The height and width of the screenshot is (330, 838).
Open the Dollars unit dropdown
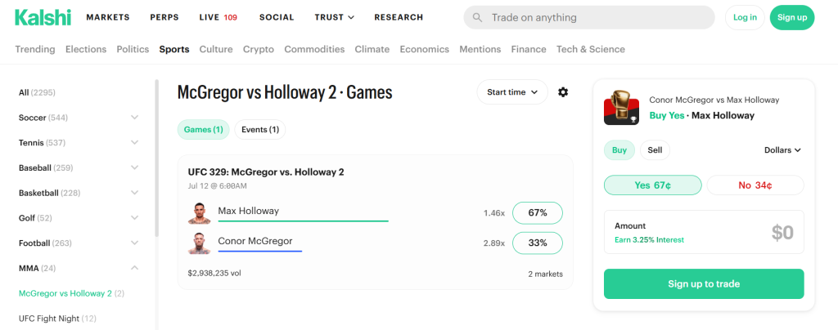pyautogui.click(x=782, y=150)
